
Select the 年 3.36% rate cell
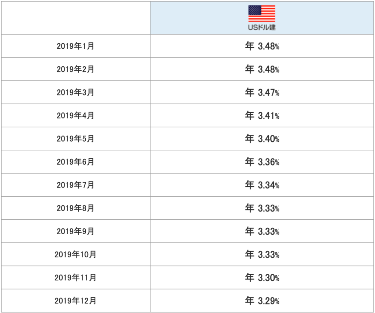point(262,162)
